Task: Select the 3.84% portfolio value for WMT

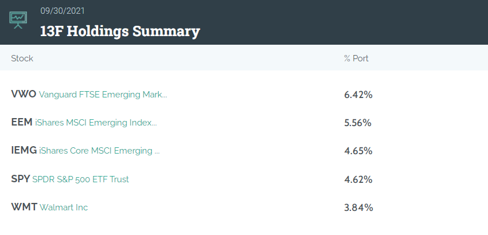Action: click(x=358, y=207)
